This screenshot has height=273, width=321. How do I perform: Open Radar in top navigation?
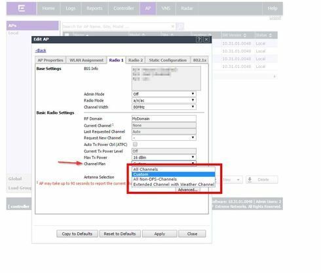187,9
